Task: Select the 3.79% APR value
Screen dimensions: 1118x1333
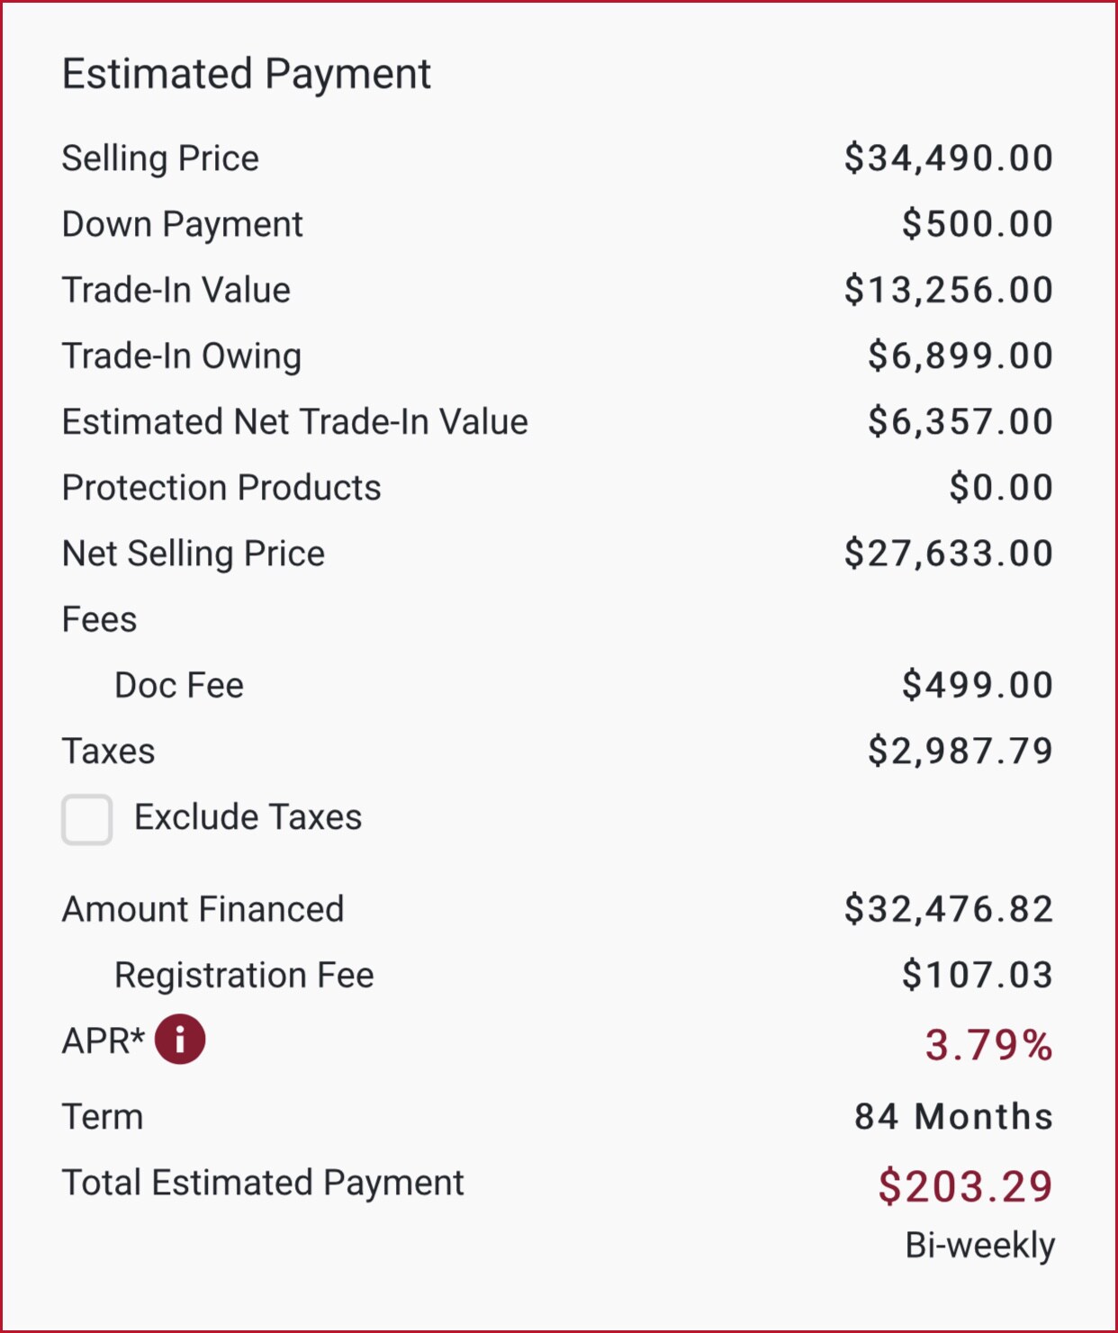Action: click(x=988, y=1045)
